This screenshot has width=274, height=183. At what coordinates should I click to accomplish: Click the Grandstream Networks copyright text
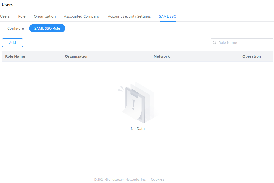tap(120, 180)
